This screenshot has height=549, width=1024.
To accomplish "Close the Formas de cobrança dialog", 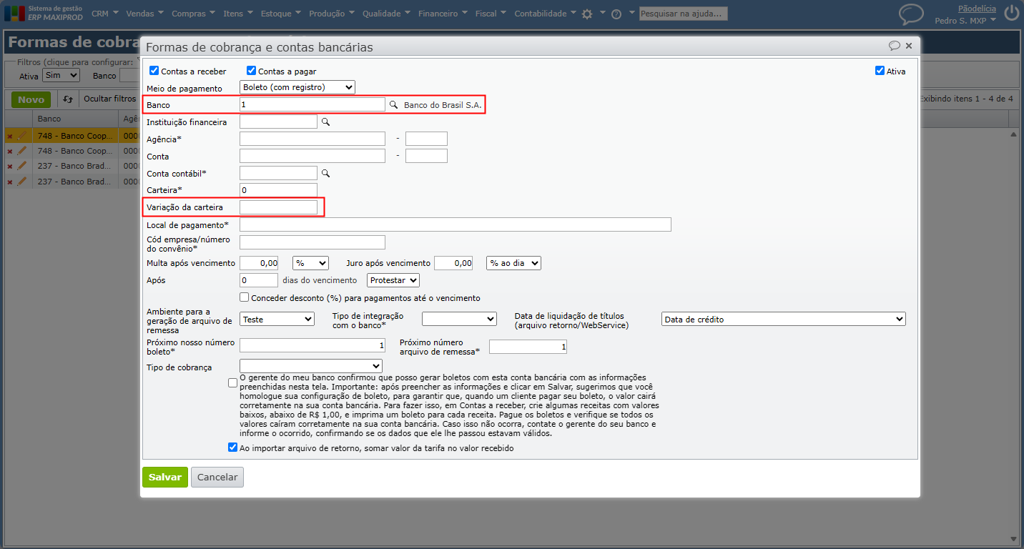I will point(909,46).
